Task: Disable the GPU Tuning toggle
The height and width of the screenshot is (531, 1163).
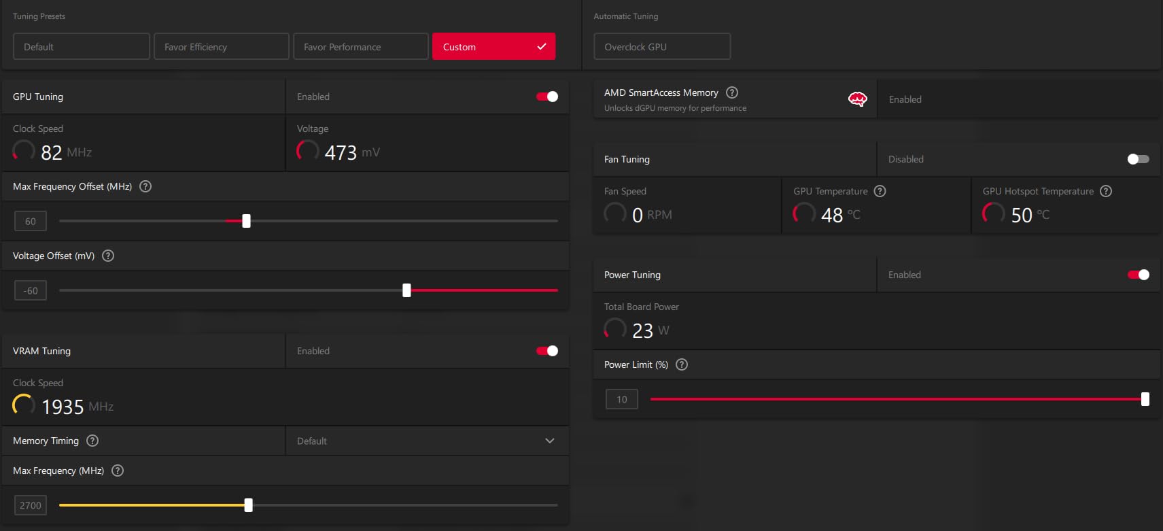Action: (x=547, y=97)
